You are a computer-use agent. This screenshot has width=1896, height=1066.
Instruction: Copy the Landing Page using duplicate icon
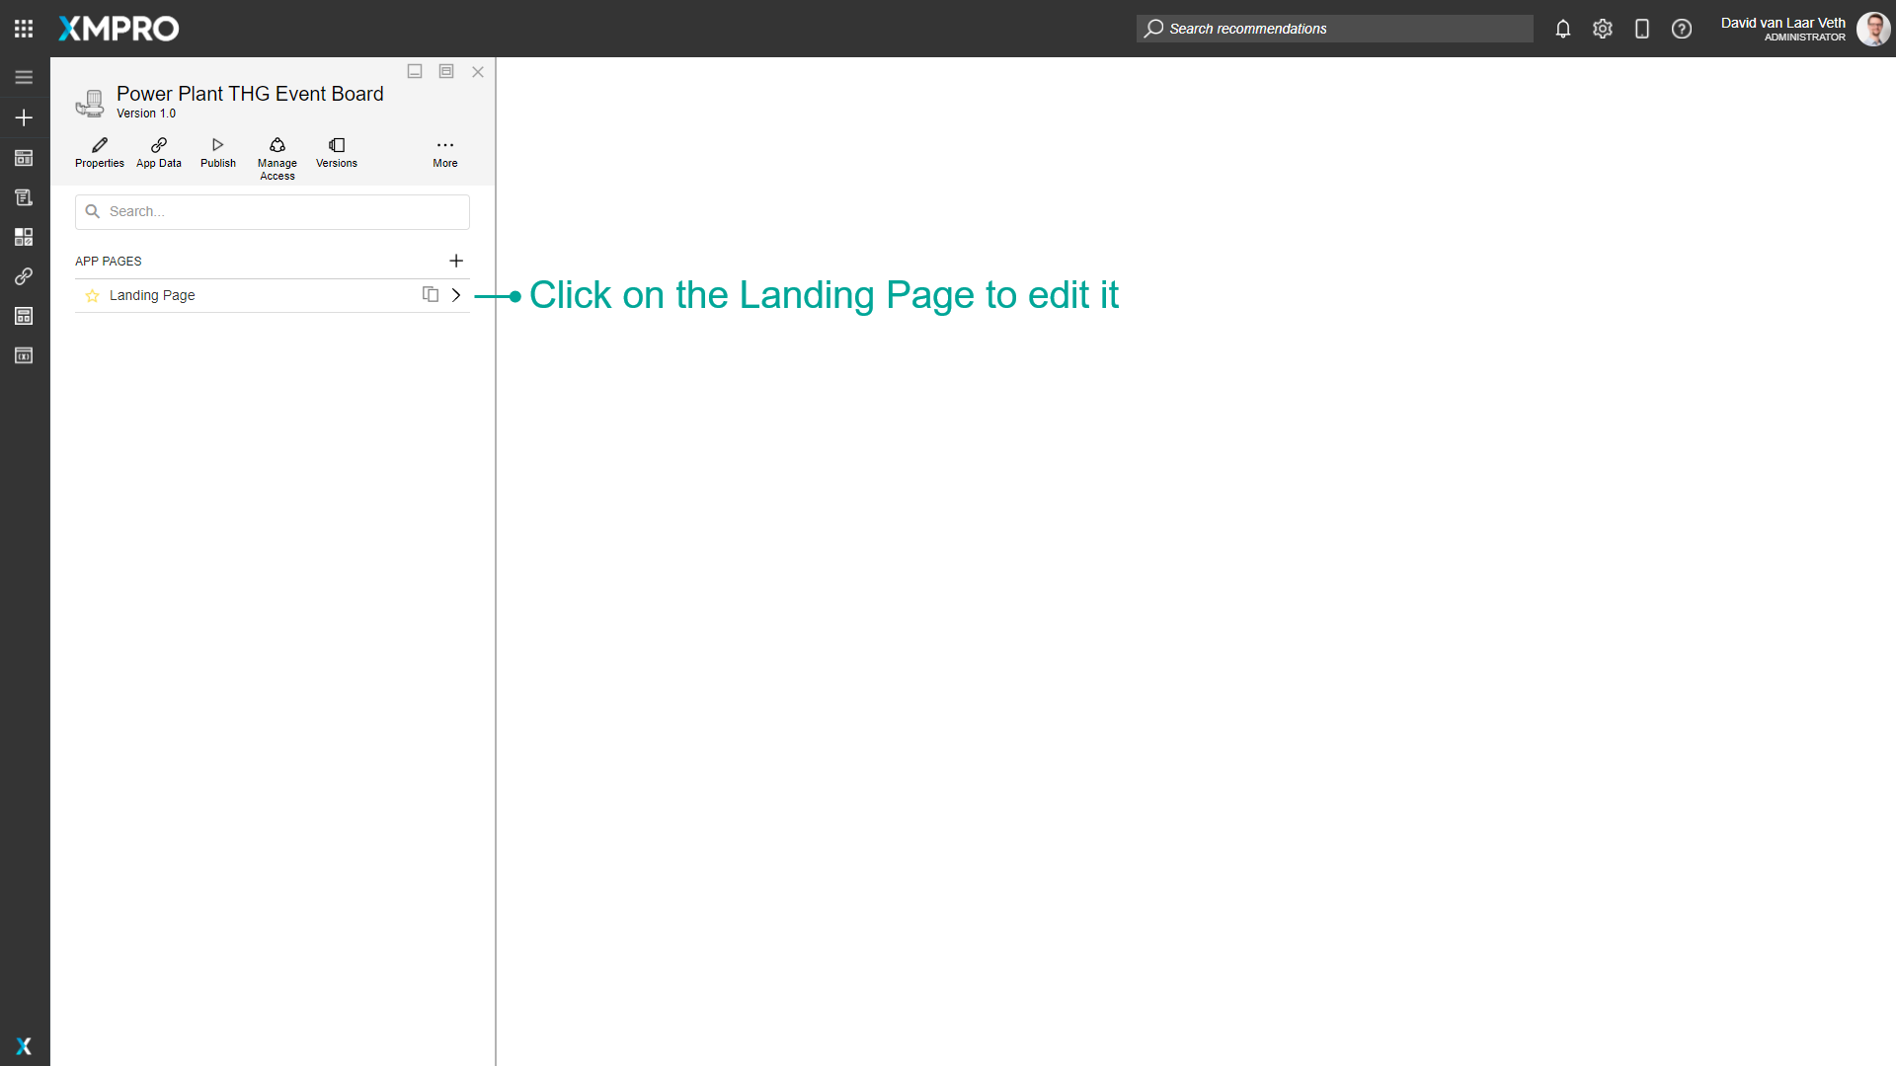[431, 294]
